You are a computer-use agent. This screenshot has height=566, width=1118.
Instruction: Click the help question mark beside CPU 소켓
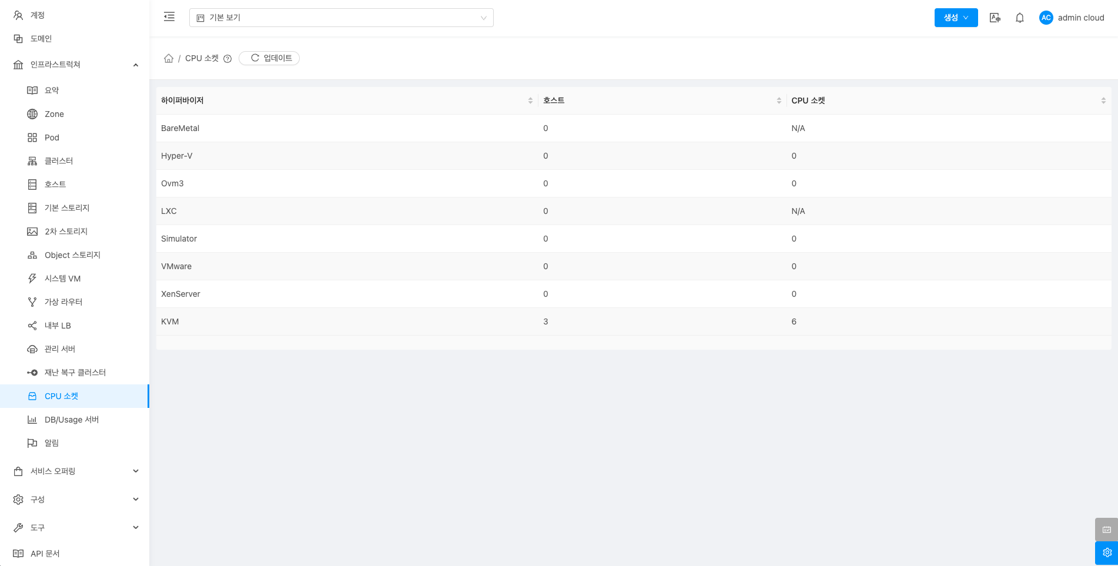click(227, 59)
